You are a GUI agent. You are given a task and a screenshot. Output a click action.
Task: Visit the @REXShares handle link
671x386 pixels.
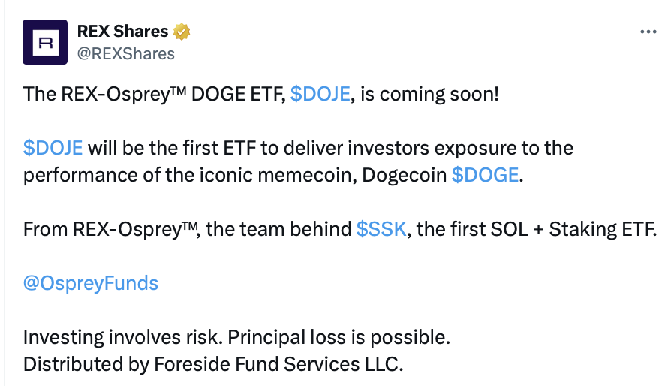126,53
